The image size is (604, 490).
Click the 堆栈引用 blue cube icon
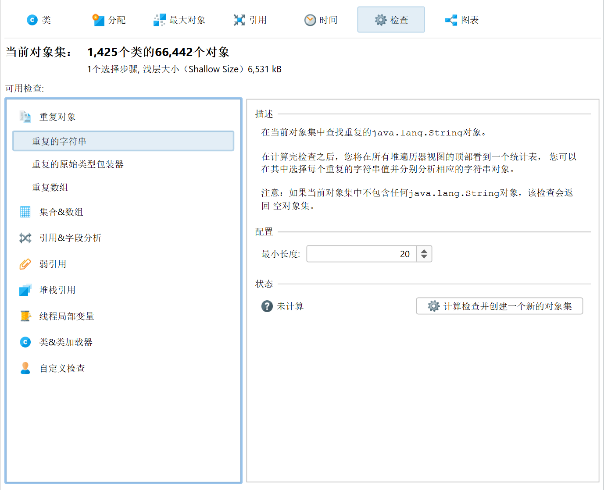tap(25, 290)
